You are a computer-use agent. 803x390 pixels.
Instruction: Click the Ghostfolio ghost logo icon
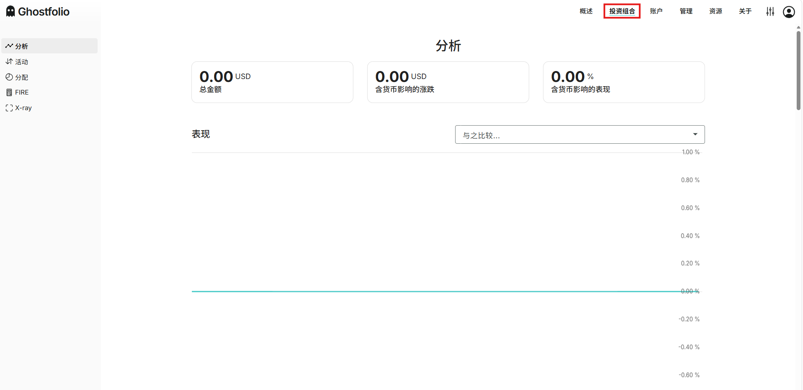11,11
